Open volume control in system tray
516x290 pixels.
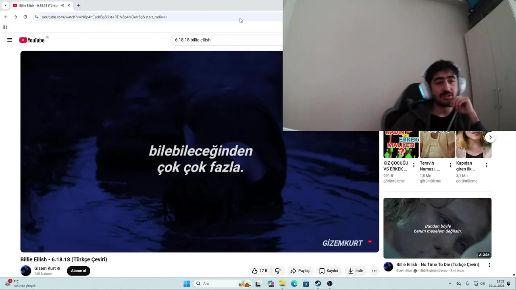pyautogui.click(x=483, y=284)
